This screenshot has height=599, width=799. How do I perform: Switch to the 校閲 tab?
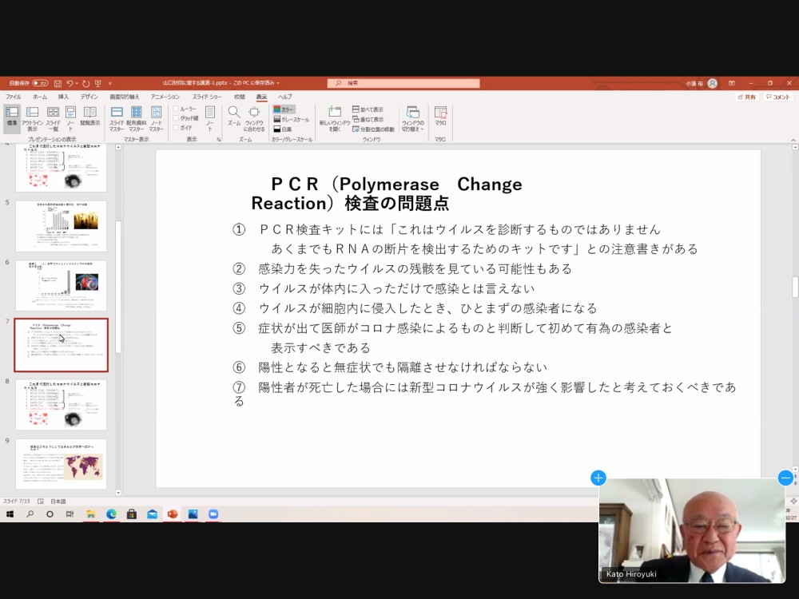pos(240,97)
